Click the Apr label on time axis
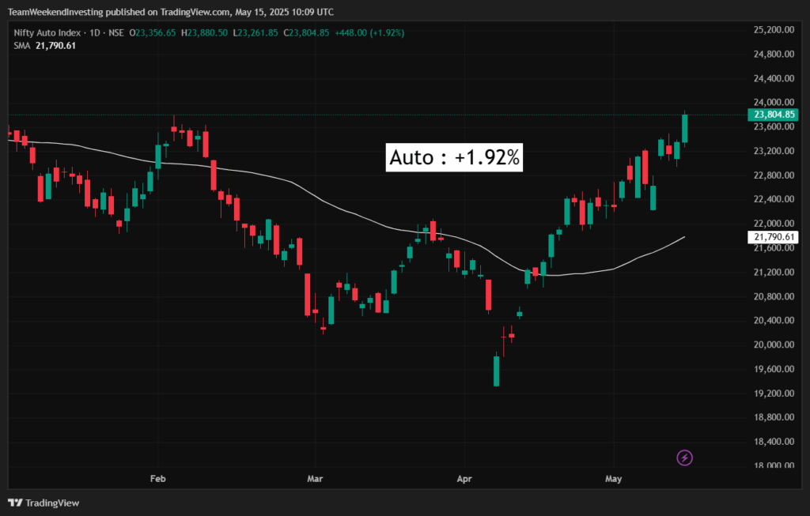The height and width of the screenshot is (516, 810). tap(464, 479)
